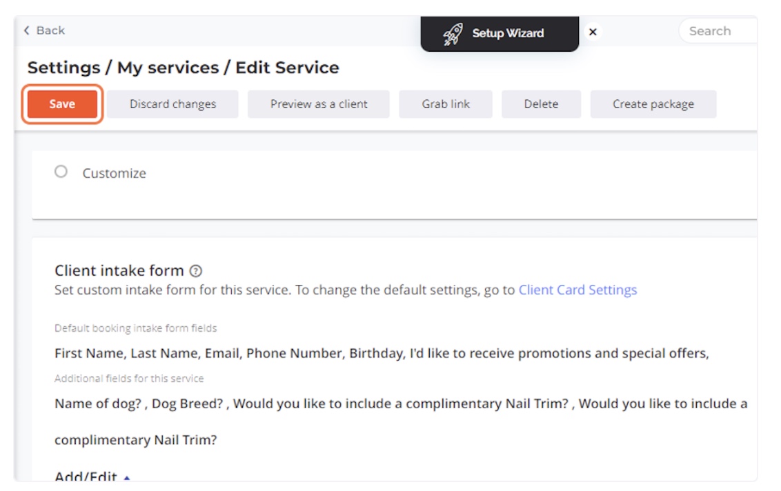Discard changes to this service

pyautogui.click(x=172, y=103)
